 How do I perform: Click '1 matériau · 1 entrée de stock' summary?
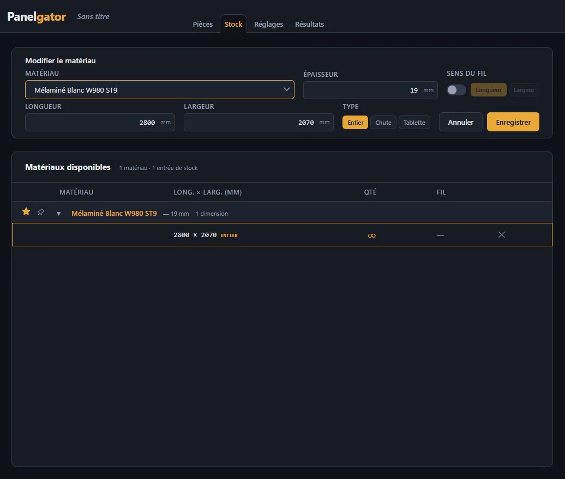(x=158, y=168)
